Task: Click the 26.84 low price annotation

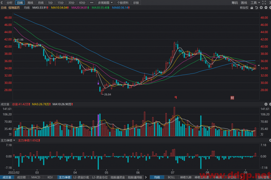Action: [x=107, y=94]
